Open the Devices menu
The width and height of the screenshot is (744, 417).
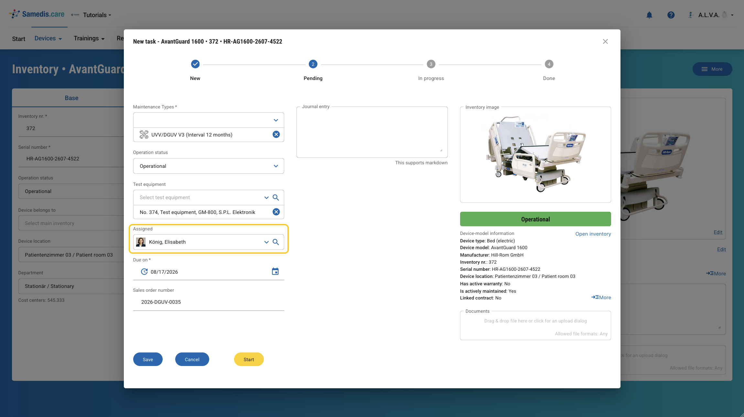point(48,38)
